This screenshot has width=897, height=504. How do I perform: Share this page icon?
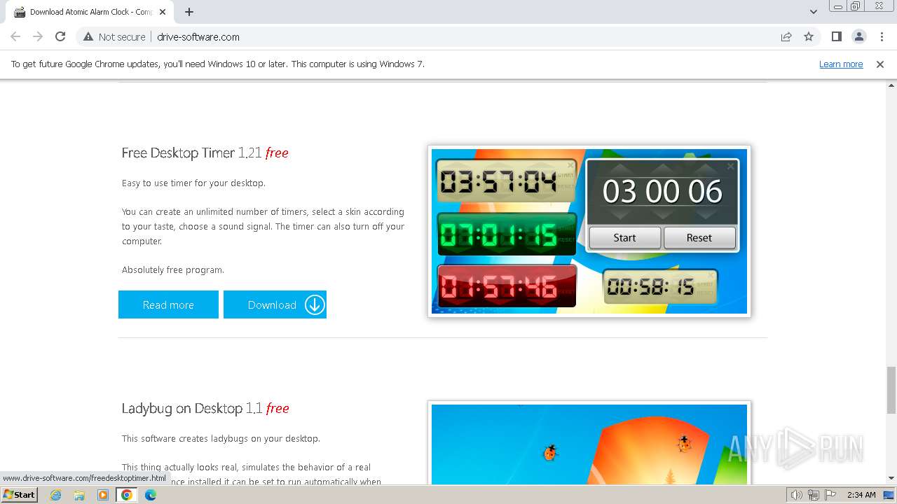[x=786, y=36]
